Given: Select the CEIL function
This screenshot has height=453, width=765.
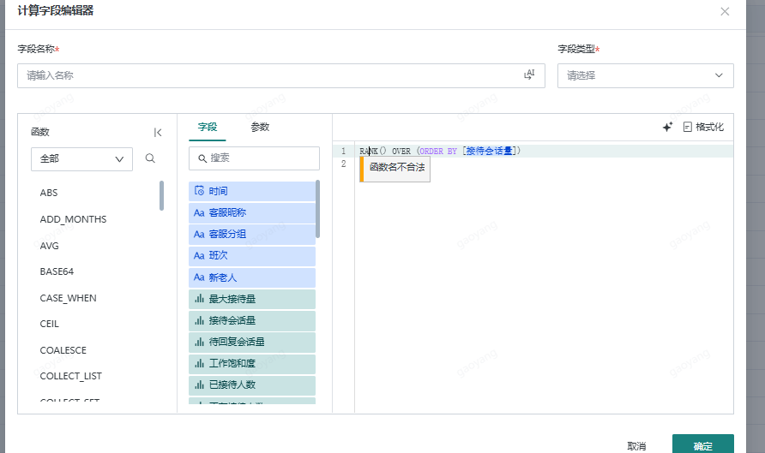Looking at the screenshot, I should (x=49, y=324).
